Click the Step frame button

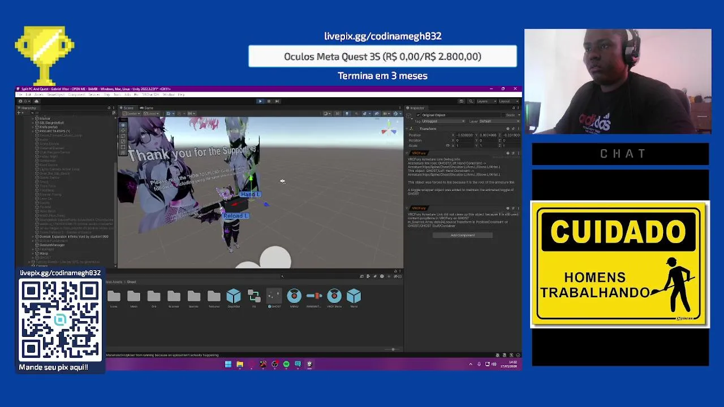tap(277, 101)
